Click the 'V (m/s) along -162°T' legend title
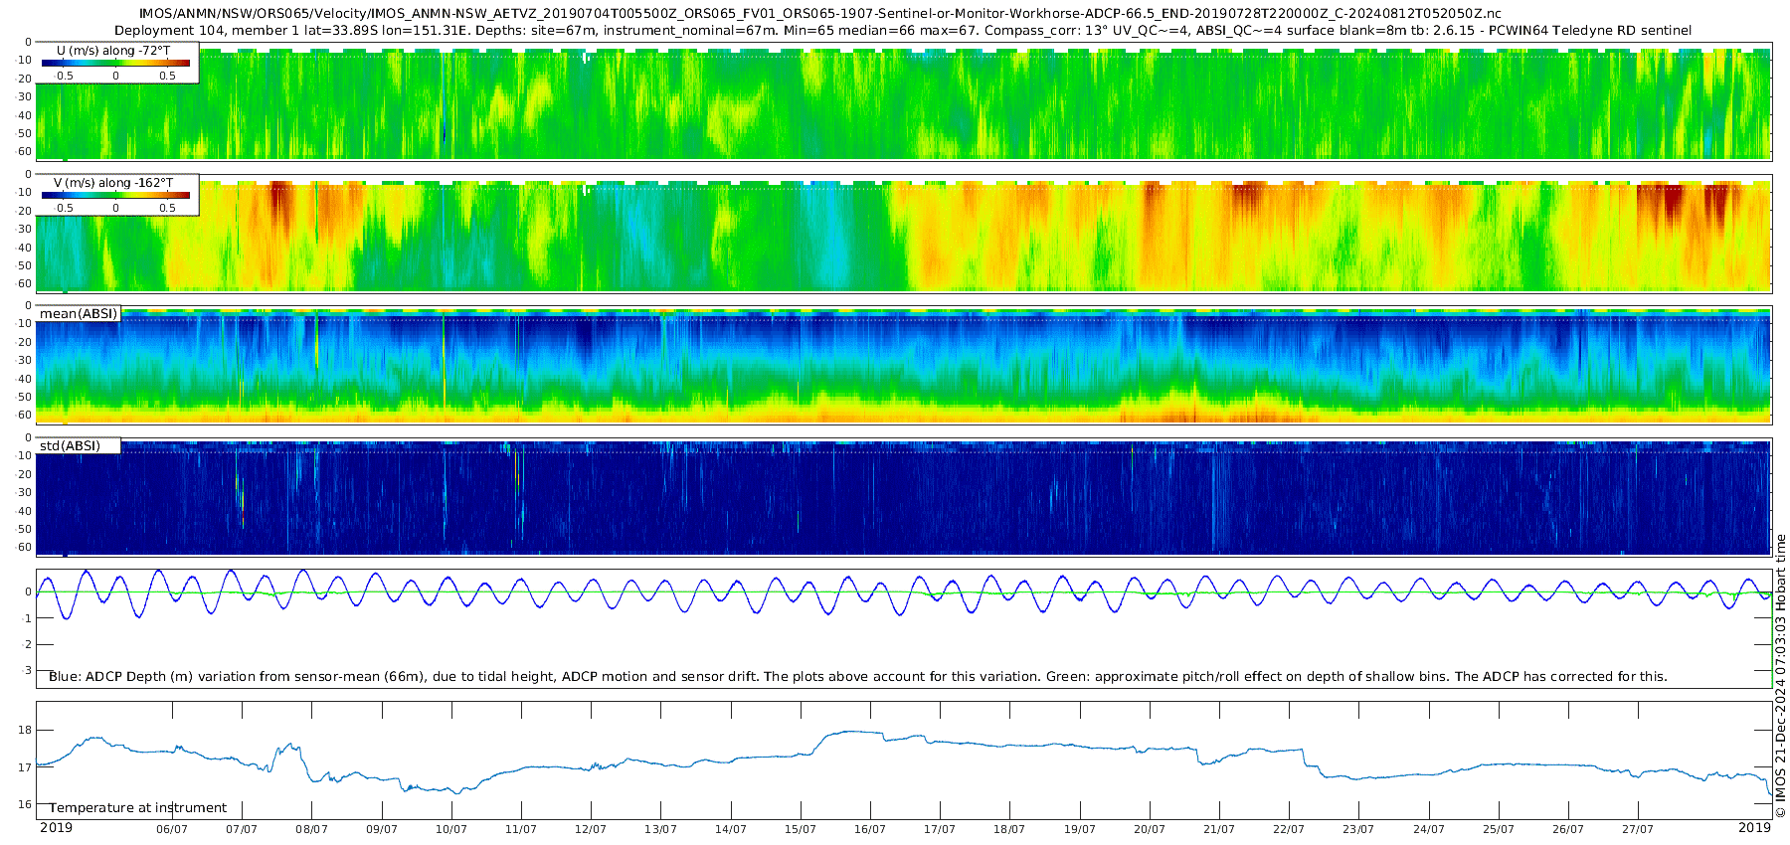Image resolution: width=1790 pixels, height=845 pixels. (113, 183)
